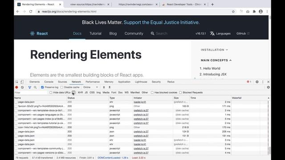The image size is (285, 160).
Task: Open the Performance DevTools tab
Action: click(93, 82)
